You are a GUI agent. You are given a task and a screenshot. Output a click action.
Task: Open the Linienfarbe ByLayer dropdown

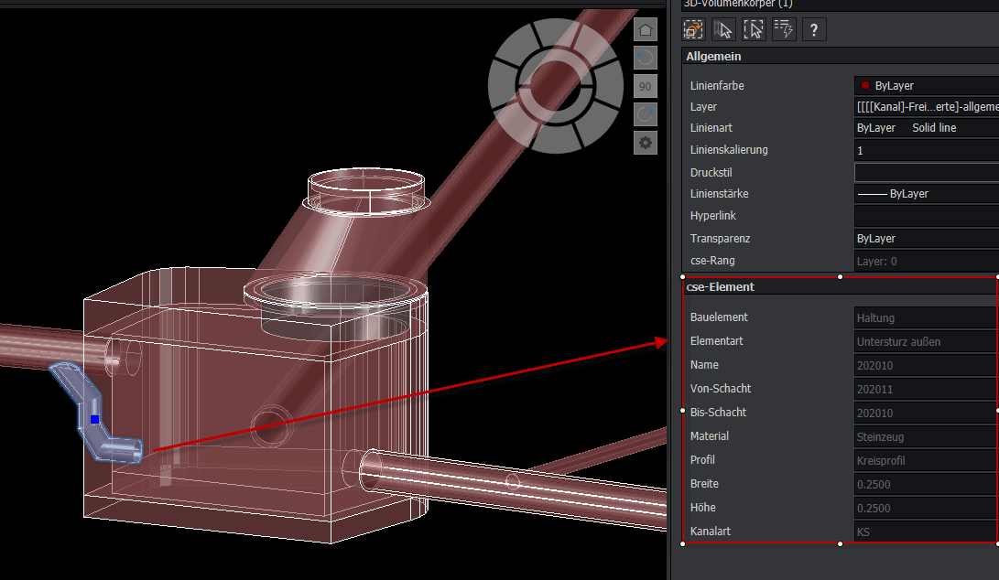[925, 85]
